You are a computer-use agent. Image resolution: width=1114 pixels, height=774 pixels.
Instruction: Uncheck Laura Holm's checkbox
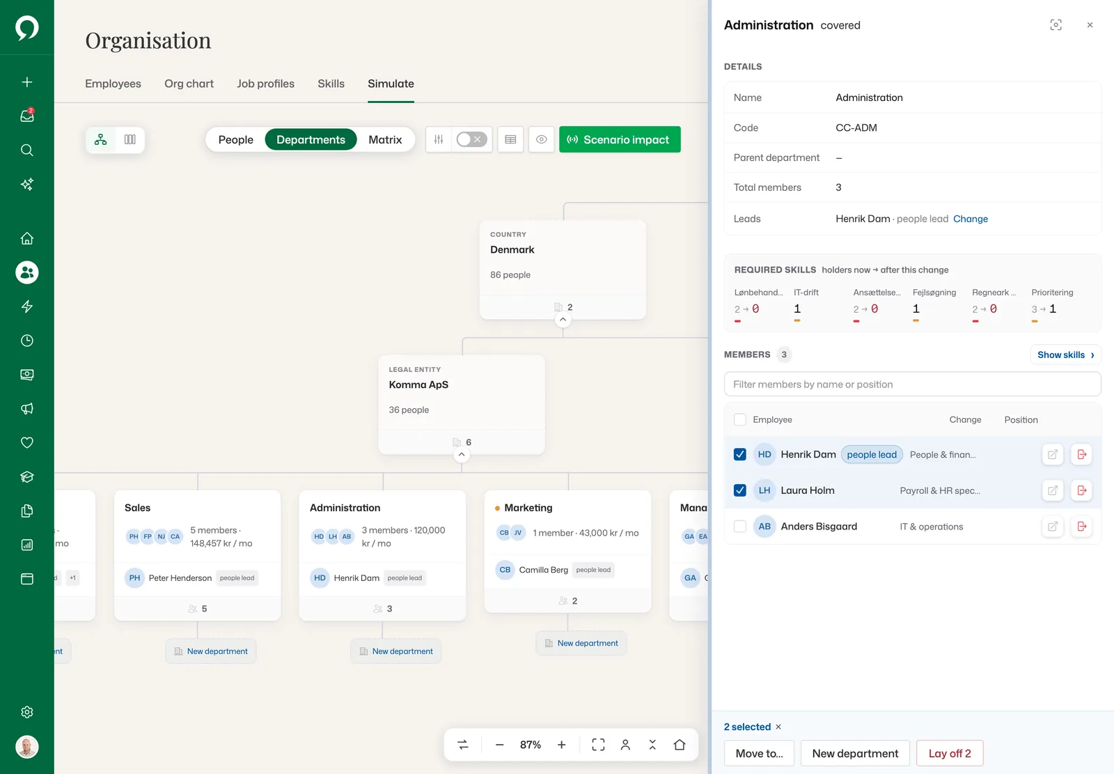[x=740, y=490]
